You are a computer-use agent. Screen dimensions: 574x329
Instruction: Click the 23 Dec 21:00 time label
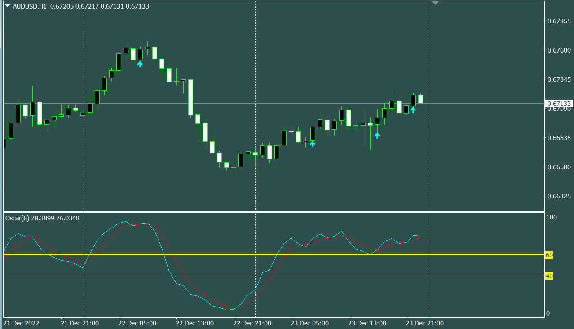(x=424, y=323)
